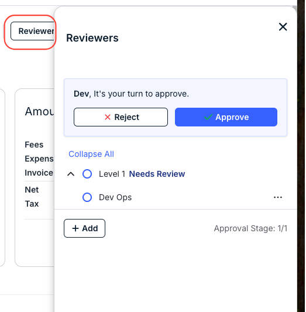Approve the invoice as Dev
The height and width of the screenshot is (312, 306).
226,117
